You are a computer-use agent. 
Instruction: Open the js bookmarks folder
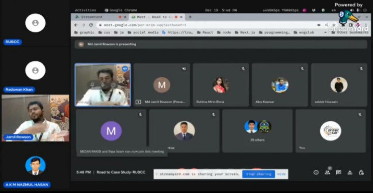point(119,33)
